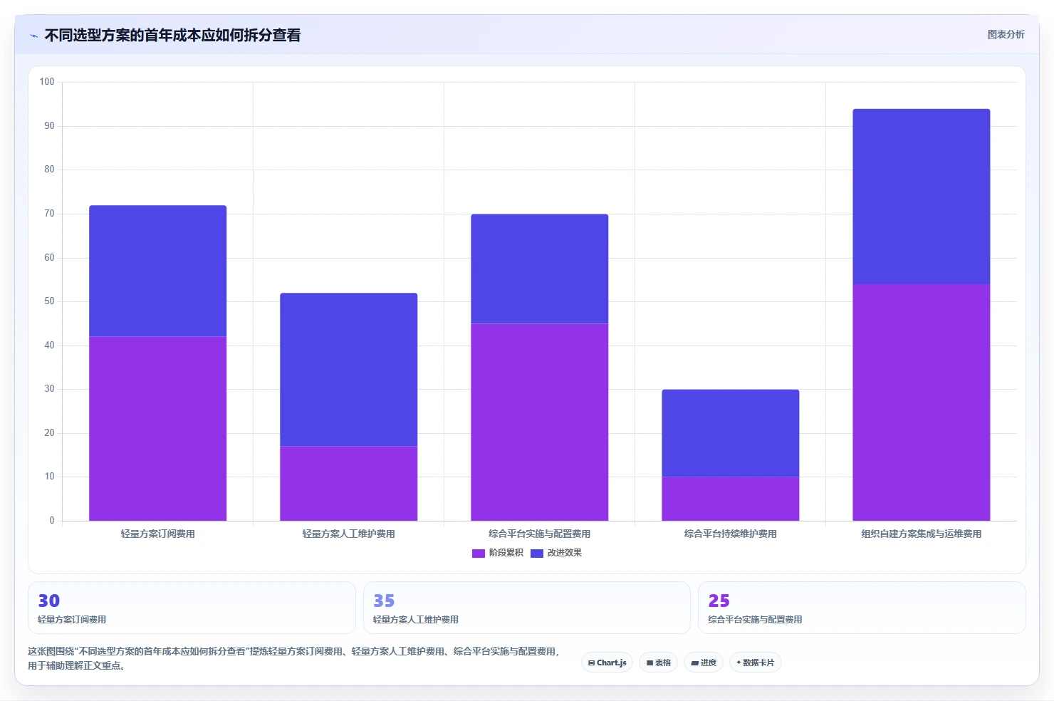Toggle the 改进效果 legend swatch

click(537, 553)
